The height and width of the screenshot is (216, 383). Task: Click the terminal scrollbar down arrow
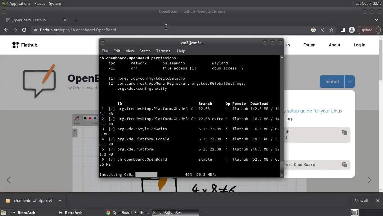pyautogui.click(x=282, y=175)
